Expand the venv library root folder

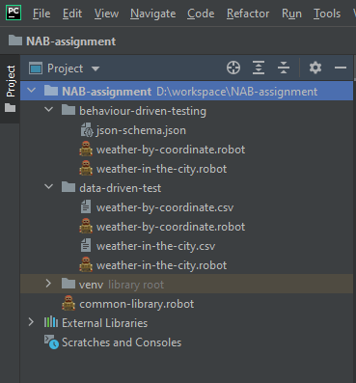48,284
